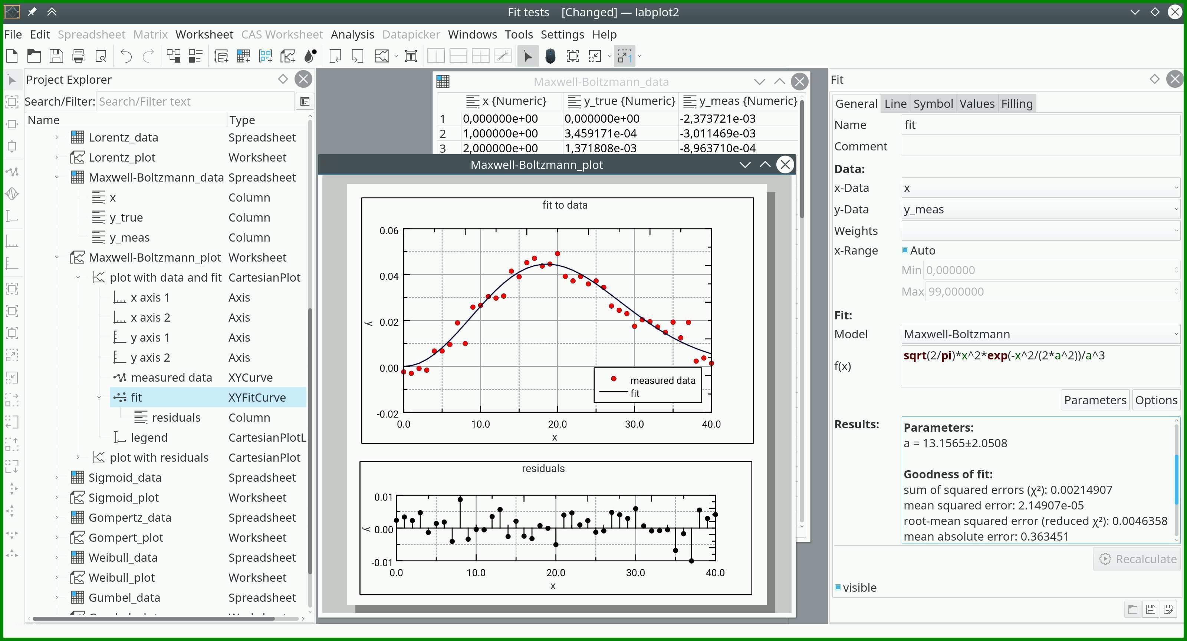
Task: Click the New project icon
Action: [x=12, y=56]
